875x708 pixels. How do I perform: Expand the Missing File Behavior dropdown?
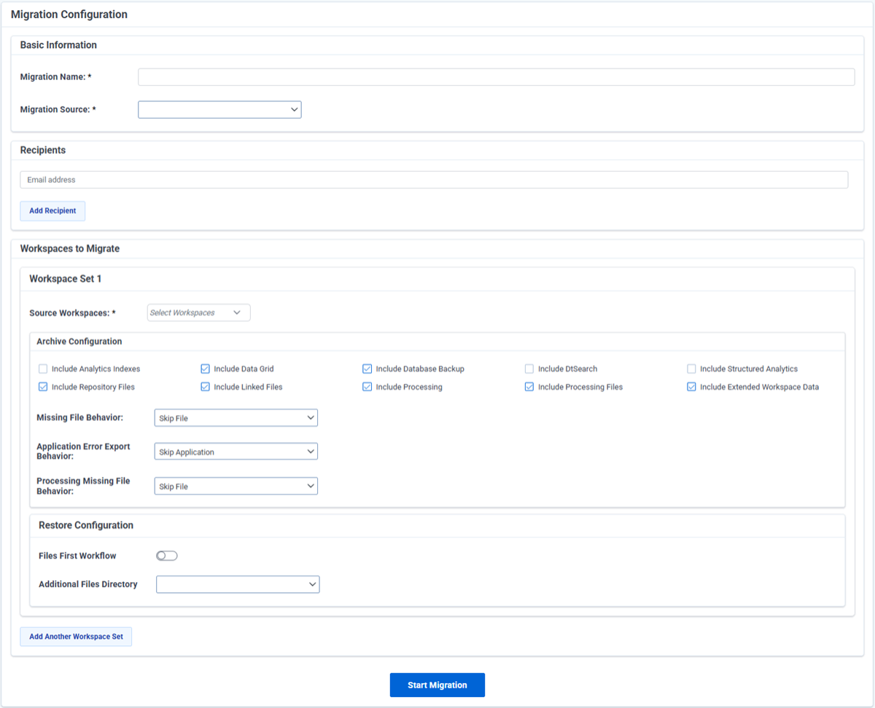pyautogui.click(x=235, y=417)
